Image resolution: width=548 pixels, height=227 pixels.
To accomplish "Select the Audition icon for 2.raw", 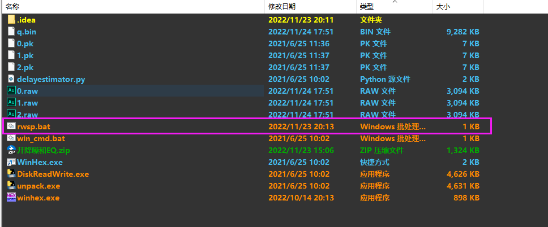I will coord(11,114).
